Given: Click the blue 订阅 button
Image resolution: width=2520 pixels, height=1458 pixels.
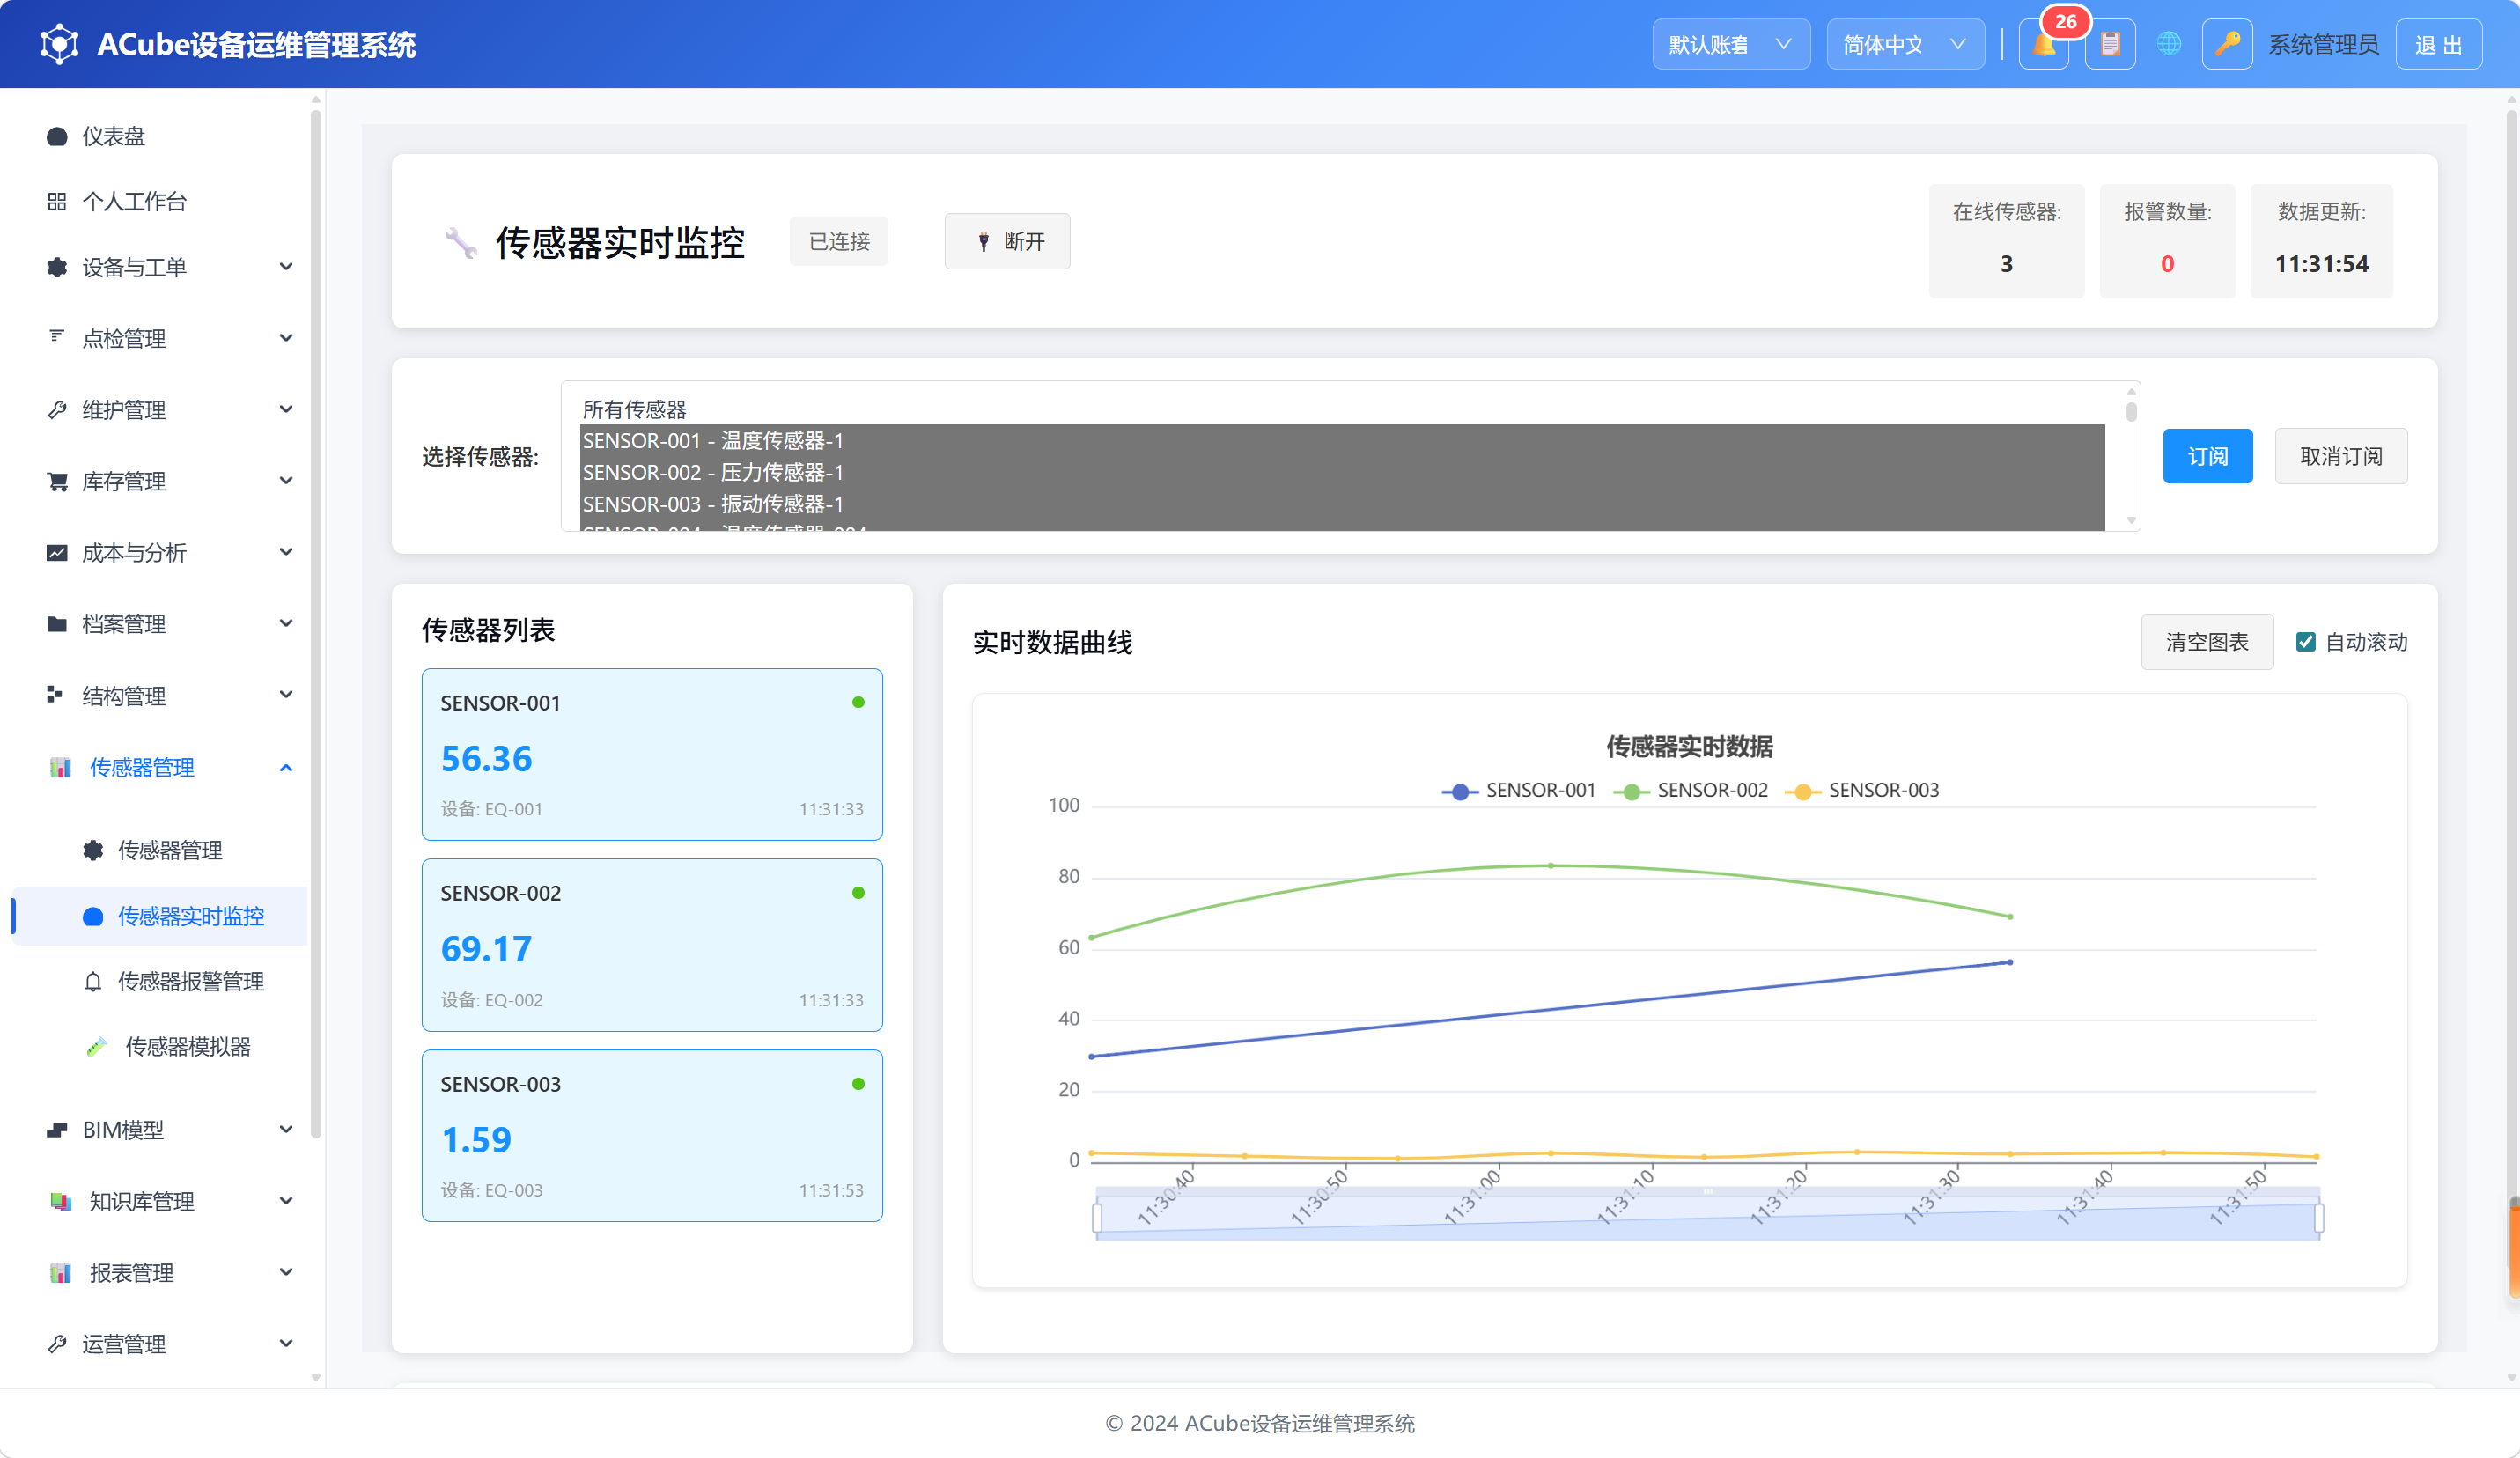Looking at the screenshot, I should 2207,456.
